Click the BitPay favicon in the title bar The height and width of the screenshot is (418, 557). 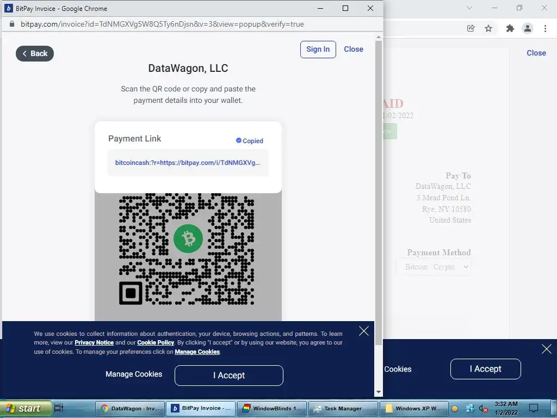(x=8, y=8)
